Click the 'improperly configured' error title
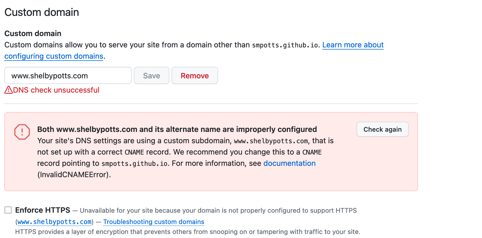Screen dimensions: 482x238 tap(177, 129)
